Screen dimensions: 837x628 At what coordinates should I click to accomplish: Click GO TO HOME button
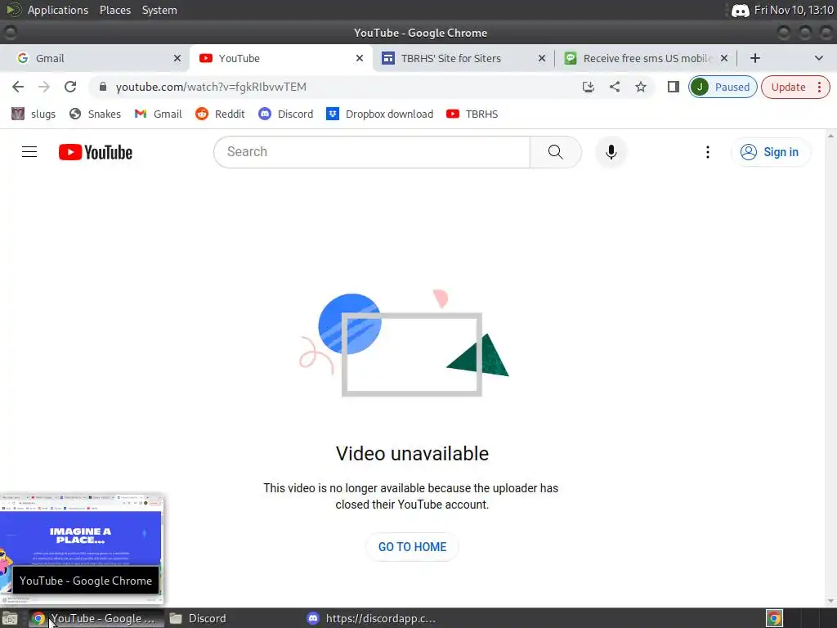coord(412,547)
